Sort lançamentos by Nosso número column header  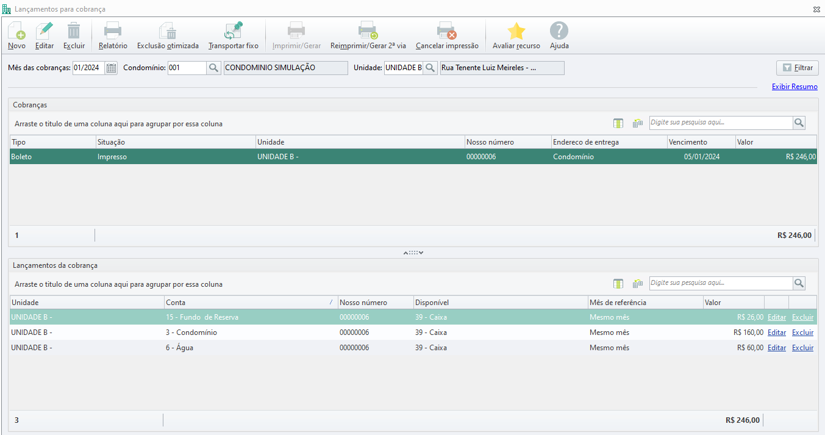coord(376,303)
